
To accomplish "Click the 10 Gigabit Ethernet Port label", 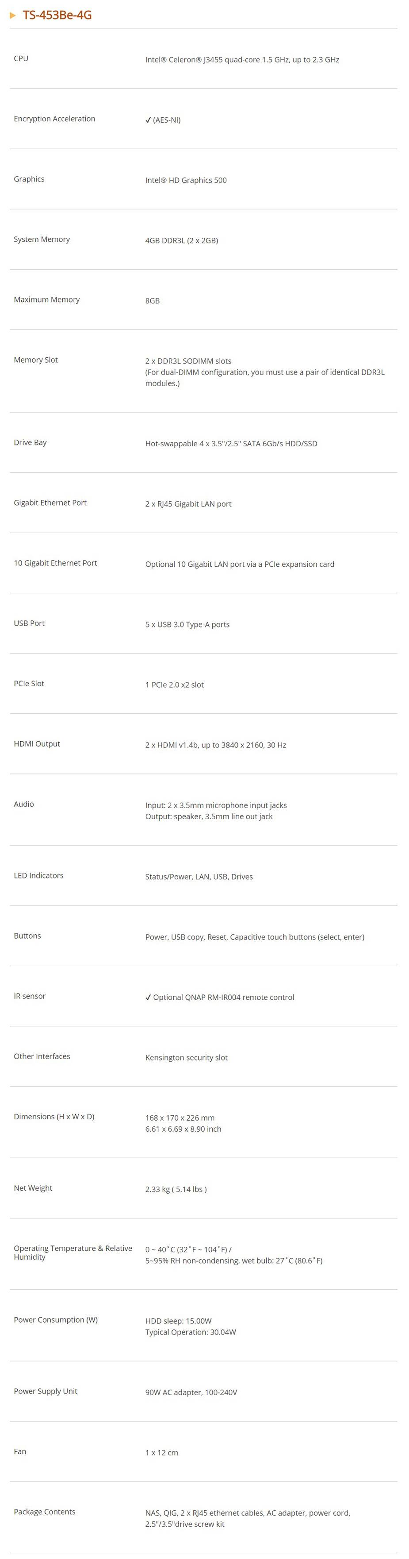I will (55, 563).
